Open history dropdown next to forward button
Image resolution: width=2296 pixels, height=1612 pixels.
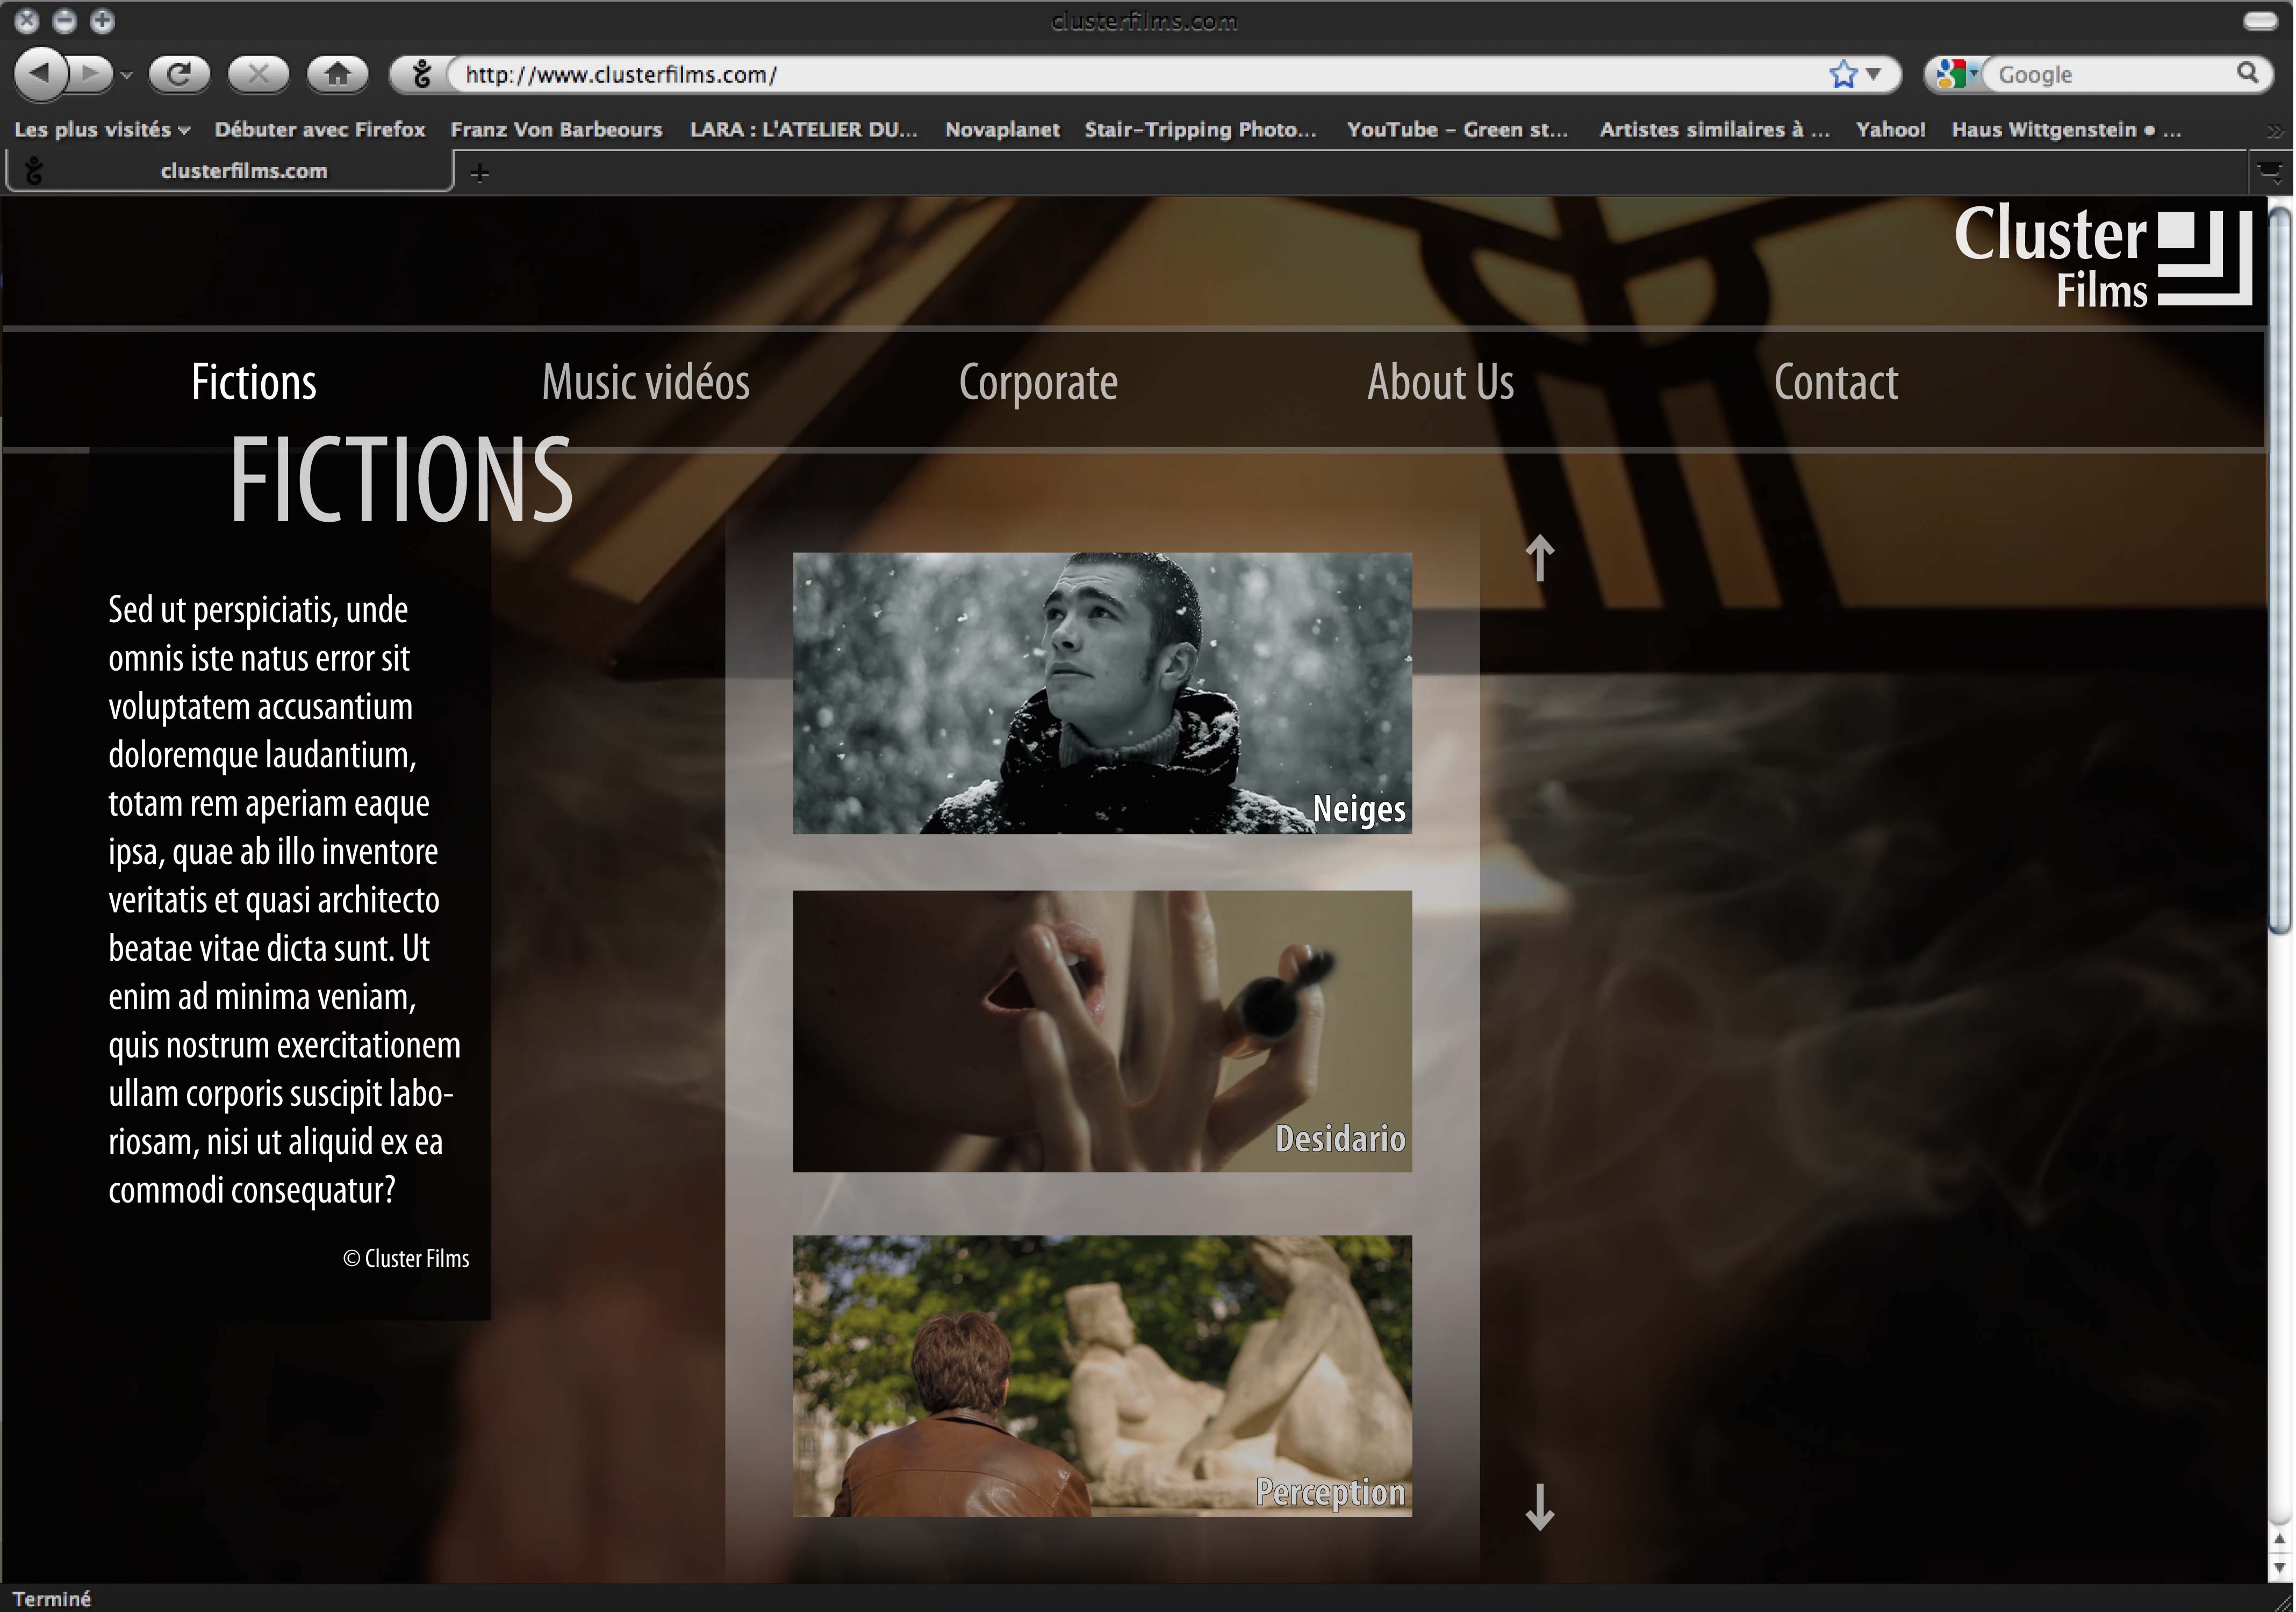(126, 75)
